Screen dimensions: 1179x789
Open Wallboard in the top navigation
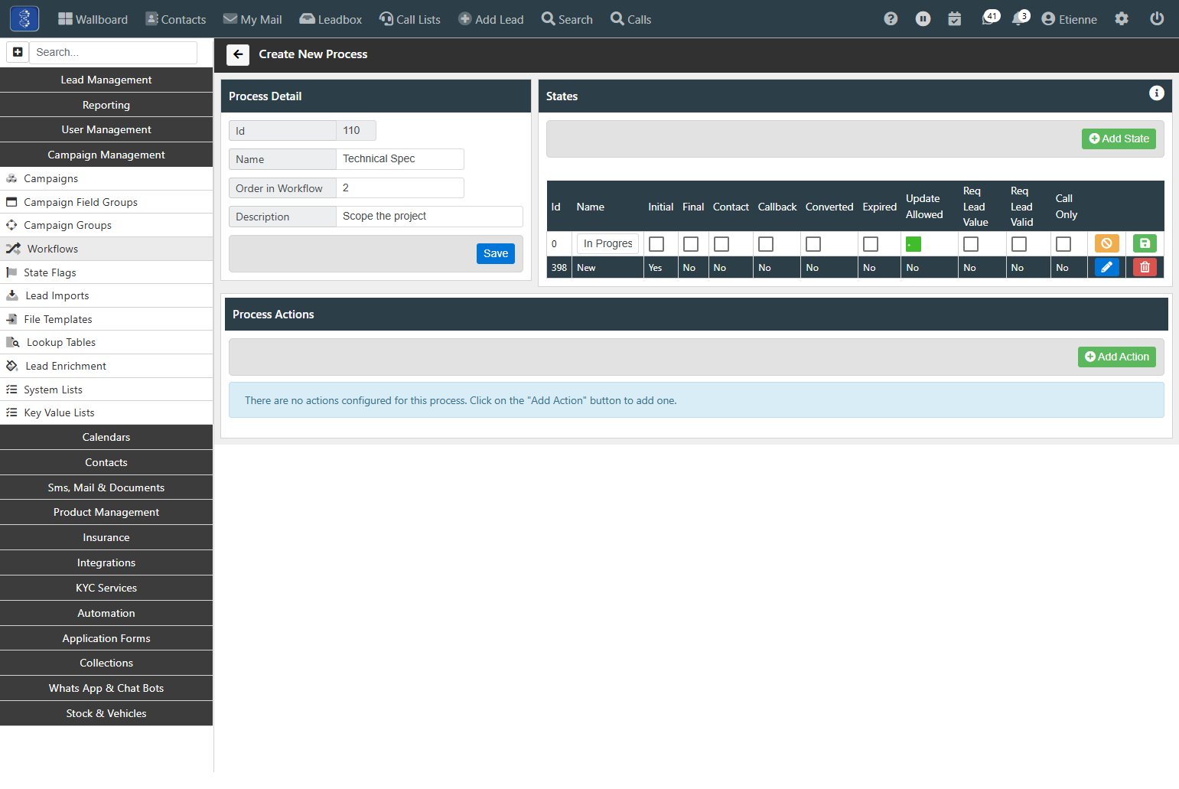[93, 19]
